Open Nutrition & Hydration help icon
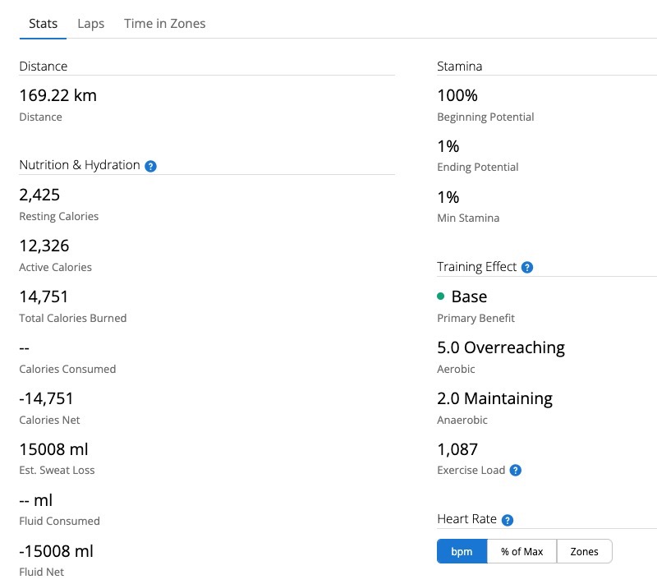Image resolution: width=657 pixels, height=584 pixels. pos(150,166)
